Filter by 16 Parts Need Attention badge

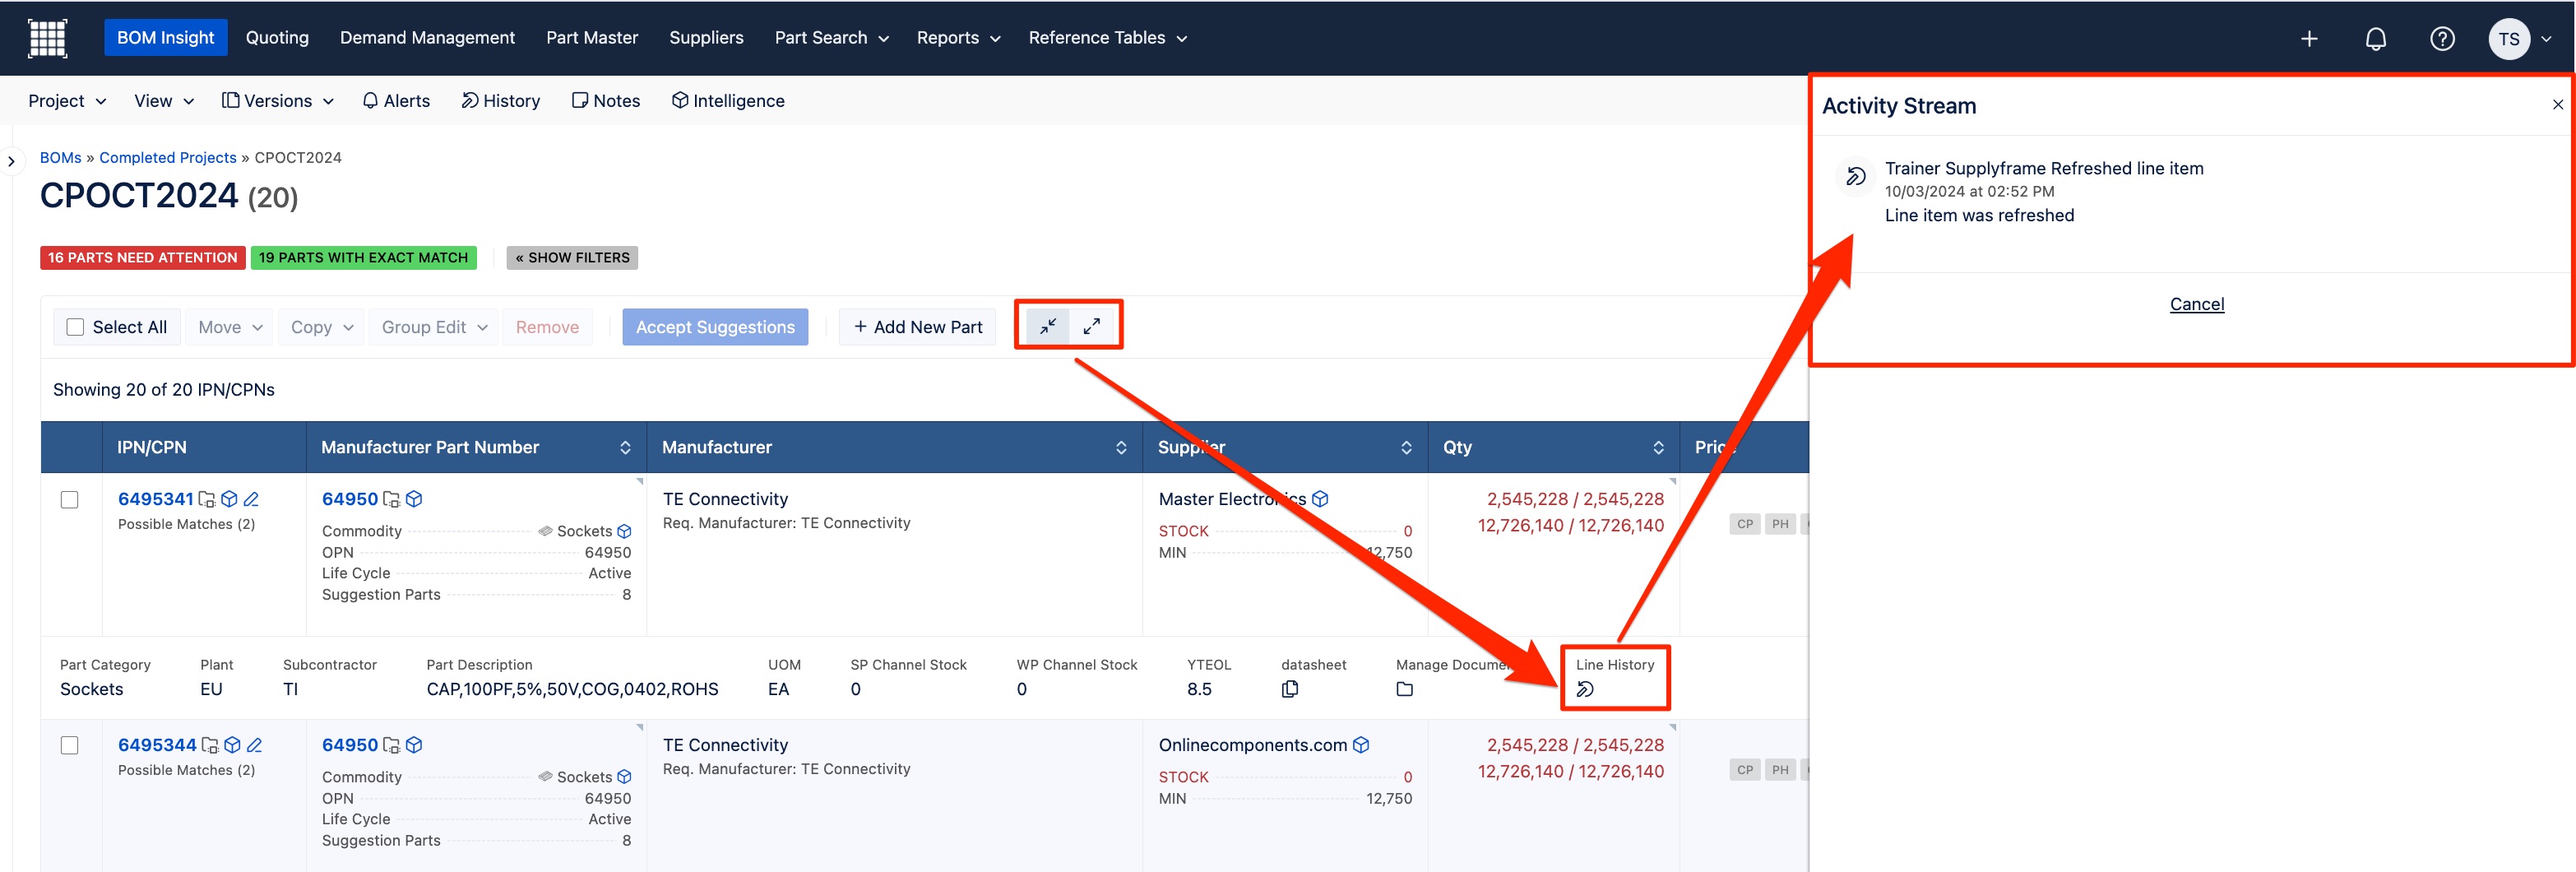click(x=142, y=258)
